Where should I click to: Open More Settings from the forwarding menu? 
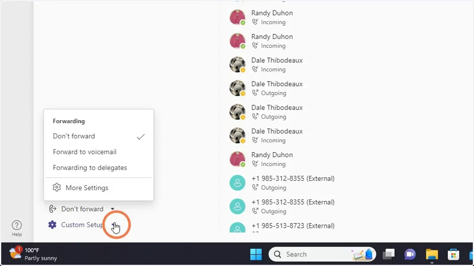pos(99,188)
